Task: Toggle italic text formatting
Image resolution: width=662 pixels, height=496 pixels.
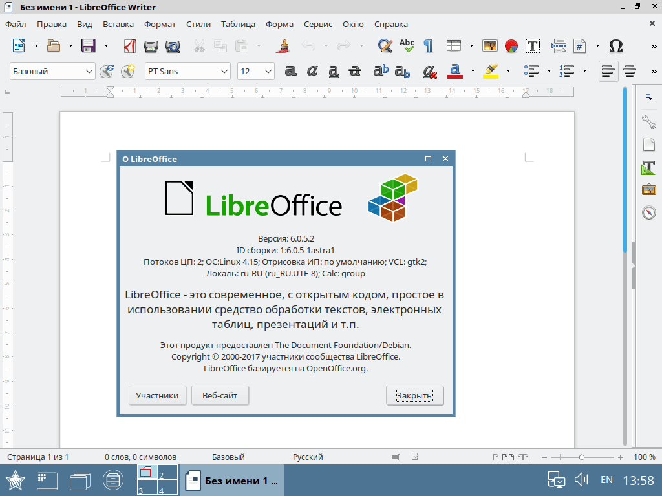Action: click(312, 71)
